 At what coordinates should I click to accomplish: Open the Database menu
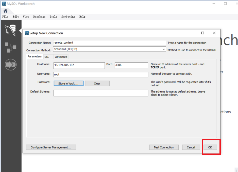point(39,17)
